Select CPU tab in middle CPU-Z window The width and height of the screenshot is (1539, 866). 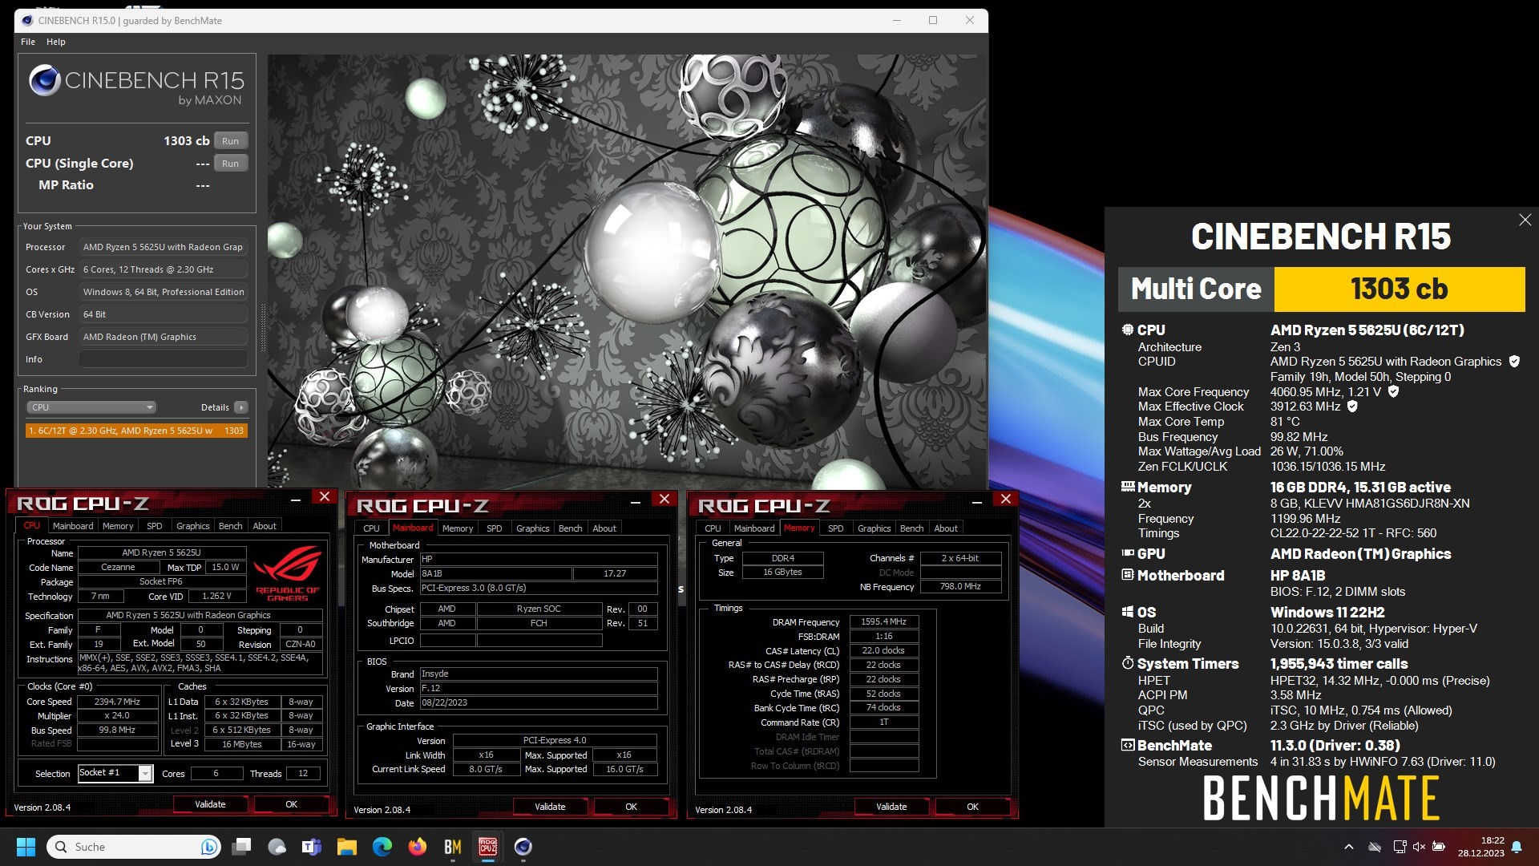click(371, 528)
